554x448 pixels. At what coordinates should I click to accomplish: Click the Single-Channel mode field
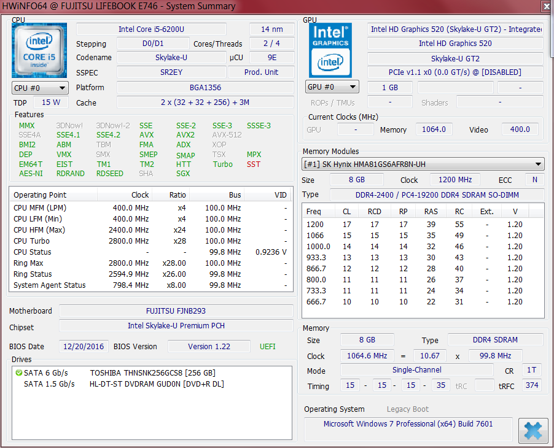coord(416,370)
